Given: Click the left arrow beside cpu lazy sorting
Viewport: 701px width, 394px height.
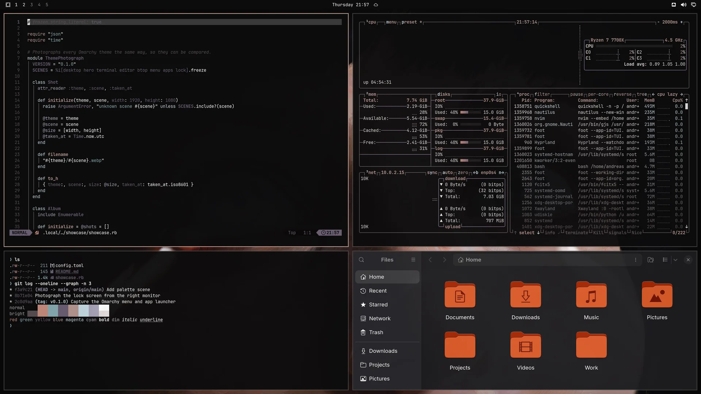Looking at the screenshot, I should pyautogui.click(x=653, y=94).
